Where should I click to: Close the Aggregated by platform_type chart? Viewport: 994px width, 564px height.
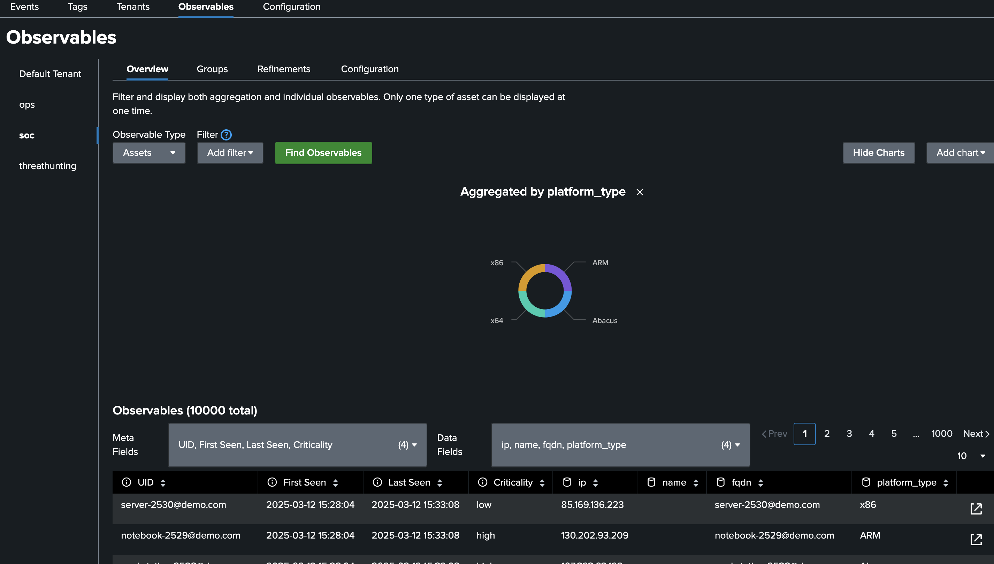click(x=639, y=192)
